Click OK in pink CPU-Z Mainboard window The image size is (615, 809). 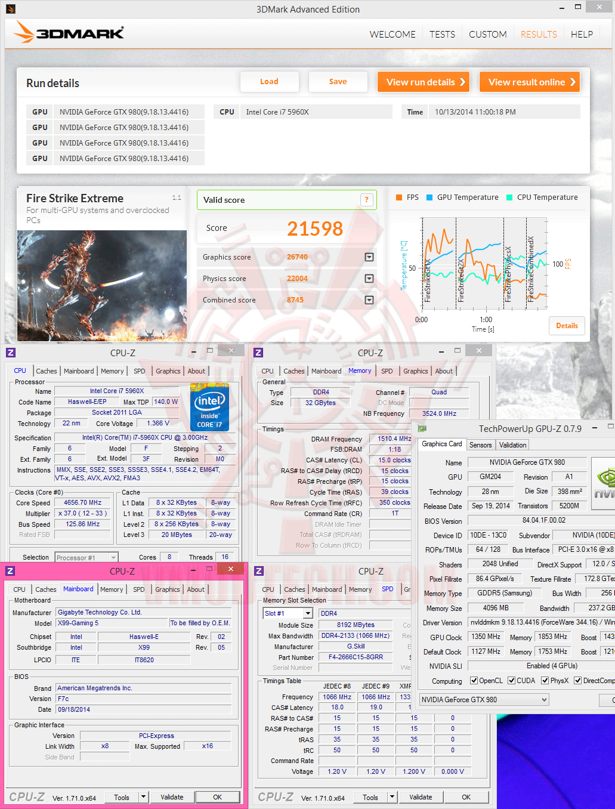[x=218, y=797]
